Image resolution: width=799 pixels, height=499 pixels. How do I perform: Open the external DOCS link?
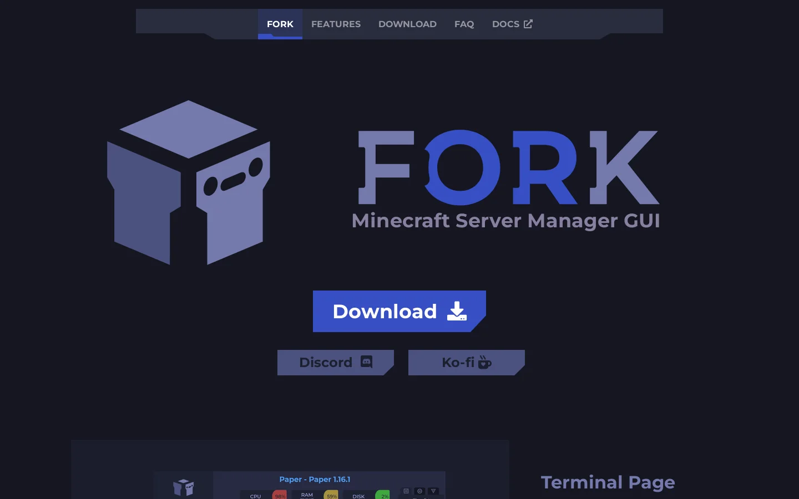coord(512,24)
